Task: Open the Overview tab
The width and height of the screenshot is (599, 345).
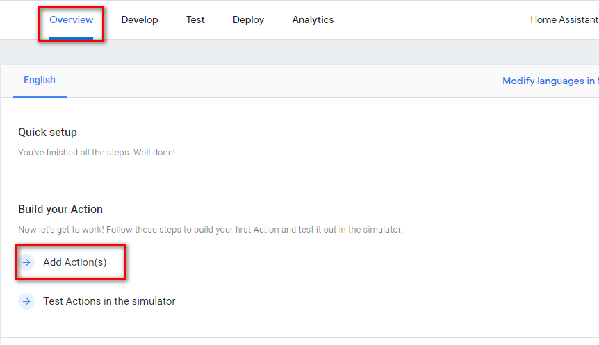Action: pos(71,19)
